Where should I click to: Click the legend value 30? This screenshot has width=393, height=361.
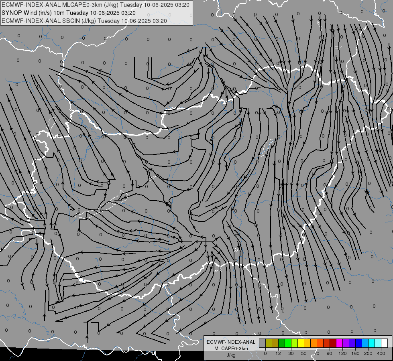point(291,353)
